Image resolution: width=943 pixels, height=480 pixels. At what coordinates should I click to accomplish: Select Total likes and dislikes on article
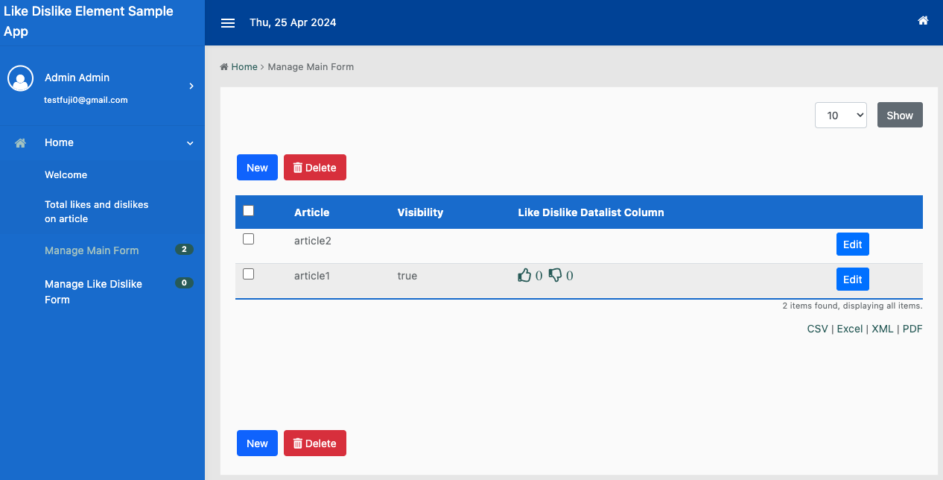96,212
